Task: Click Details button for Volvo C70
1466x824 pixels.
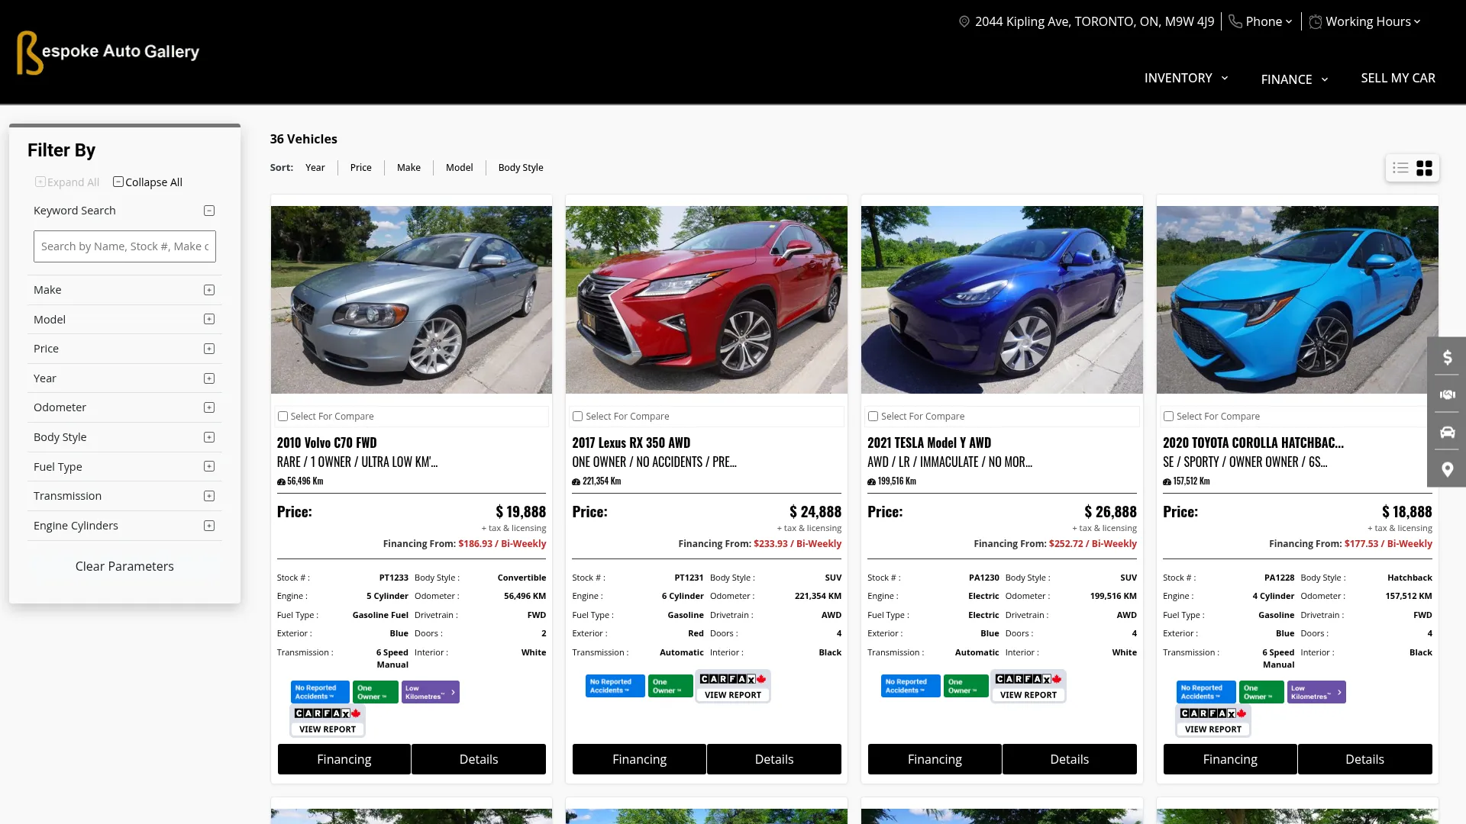Action: click(479, 759)
